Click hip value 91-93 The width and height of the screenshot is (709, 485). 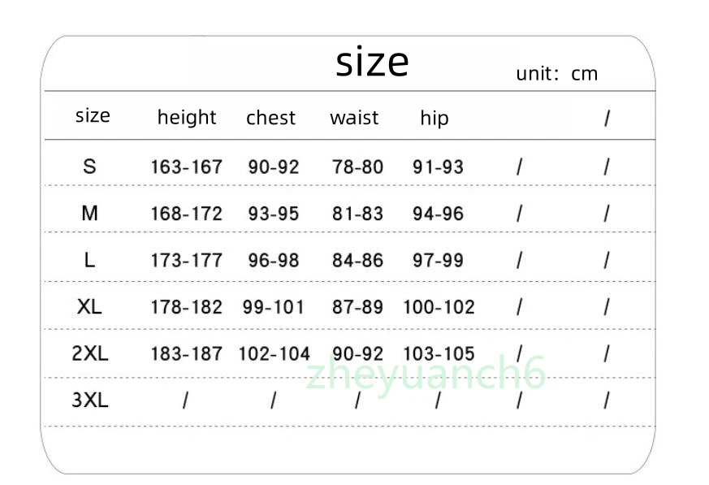[x=438, y=167]
